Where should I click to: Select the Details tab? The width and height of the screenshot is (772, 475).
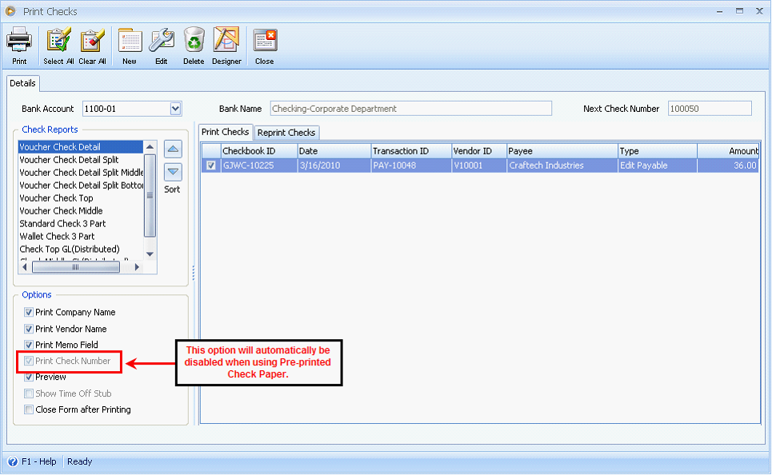pos(22,83)
